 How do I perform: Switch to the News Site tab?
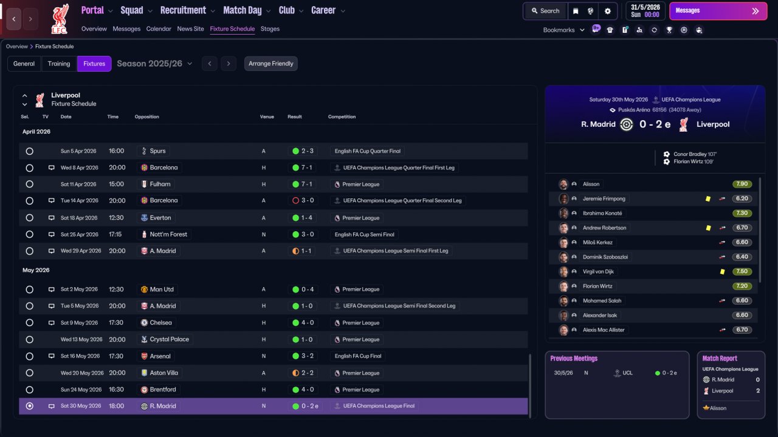191,29
